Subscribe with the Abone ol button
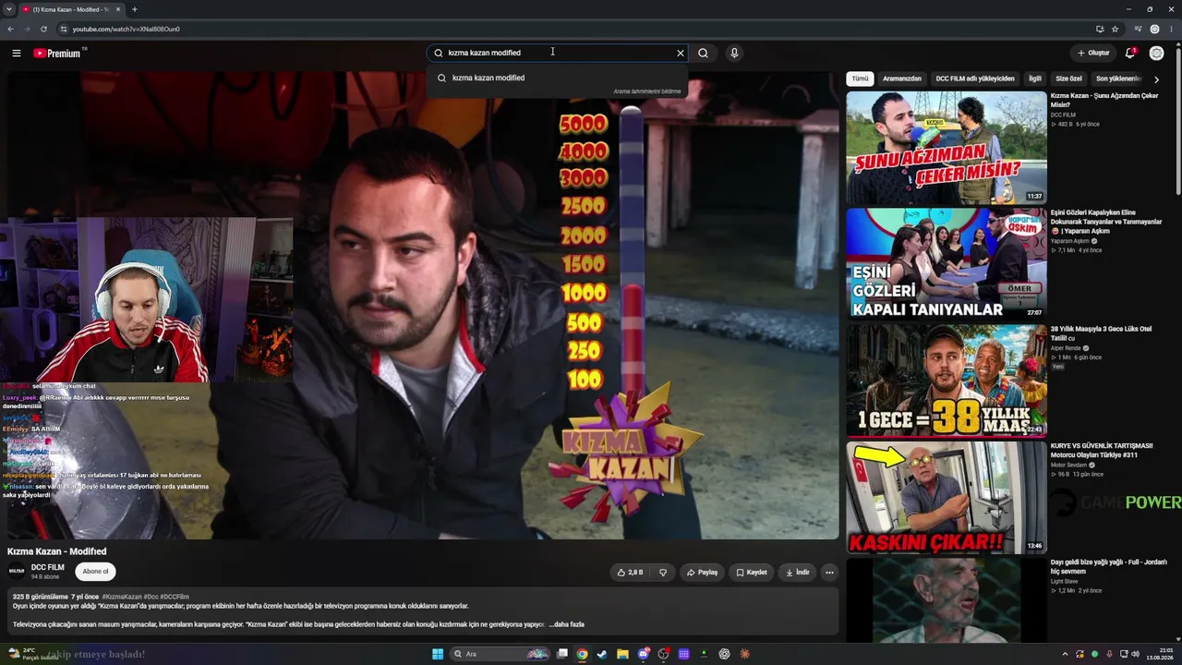The height and width of the screenshot is (665, 1182). pos(95,572)
